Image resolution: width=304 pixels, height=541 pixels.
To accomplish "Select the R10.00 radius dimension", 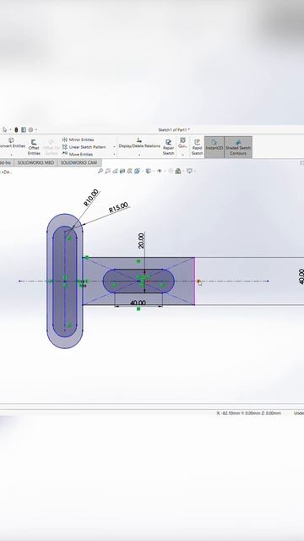I will 91,198.
